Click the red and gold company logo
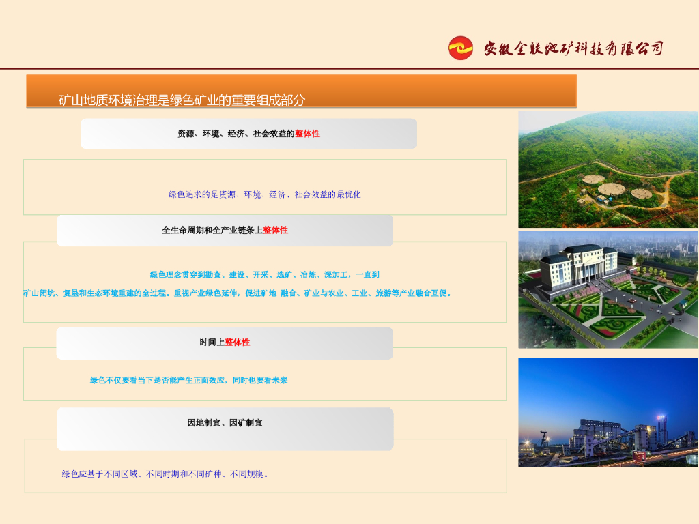This screenshot has width=699, height=524. tap(461, 48)
